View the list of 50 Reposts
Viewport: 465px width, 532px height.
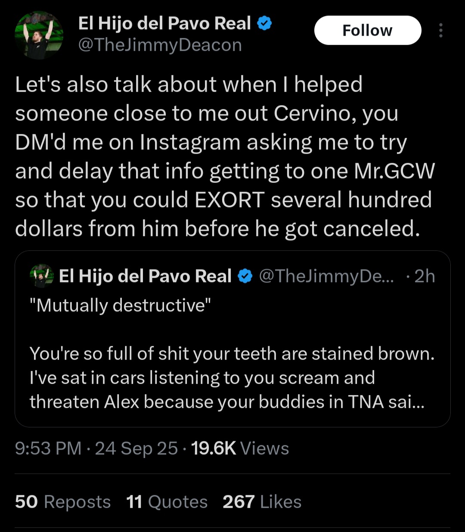[x=63, y=502]
